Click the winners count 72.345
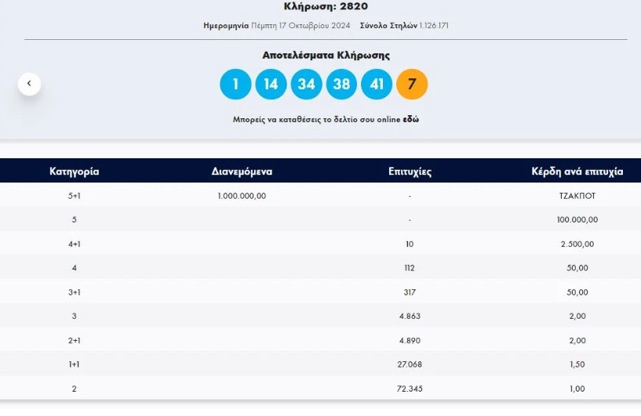The image size is (641, 416). (410, 389)
